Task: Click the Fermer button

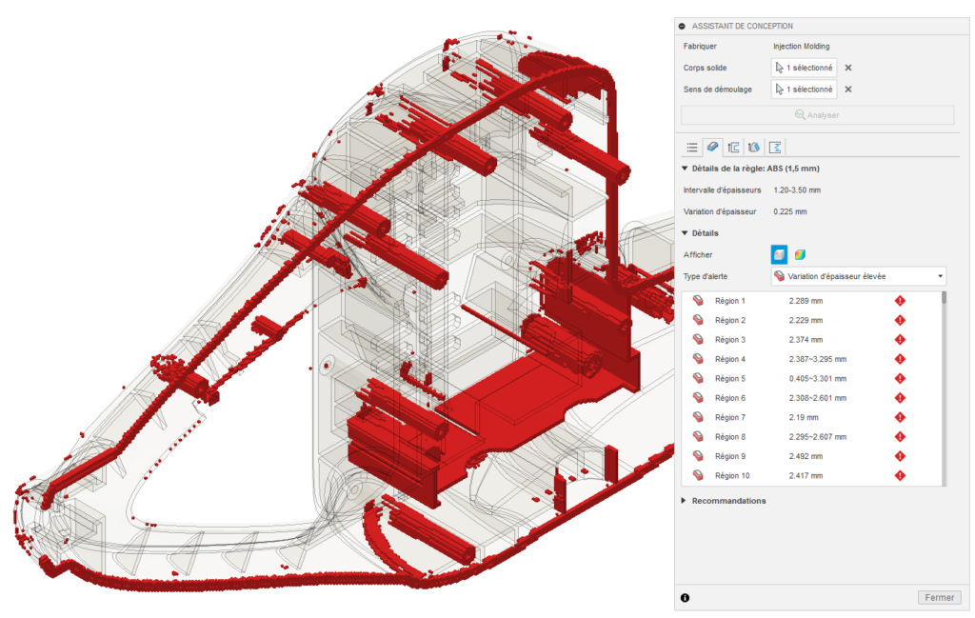Action: [938, 598]
